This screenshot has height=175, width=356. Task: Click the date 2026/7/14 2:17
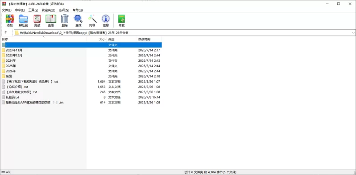point(149,50)
